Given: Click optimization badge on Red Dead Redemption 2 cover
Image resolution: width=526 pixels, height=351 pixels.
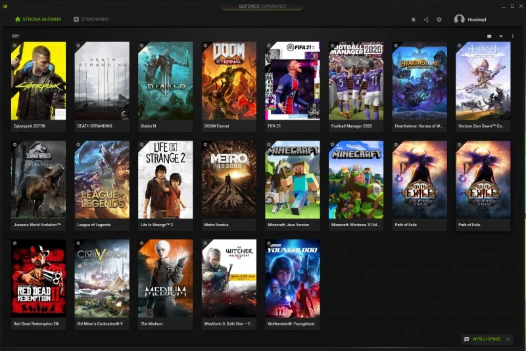Looking at the screenshot, I should 14,243.
